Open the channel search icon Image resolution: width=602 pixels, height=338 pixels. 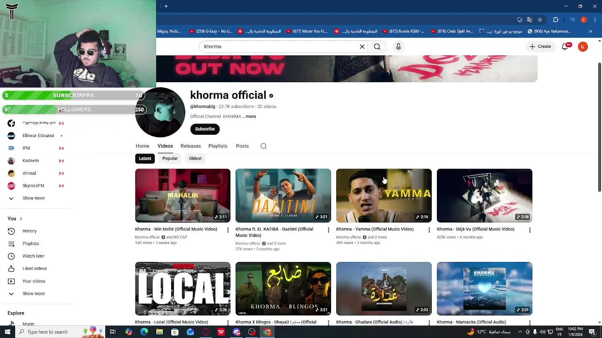(x=263, y=146)
